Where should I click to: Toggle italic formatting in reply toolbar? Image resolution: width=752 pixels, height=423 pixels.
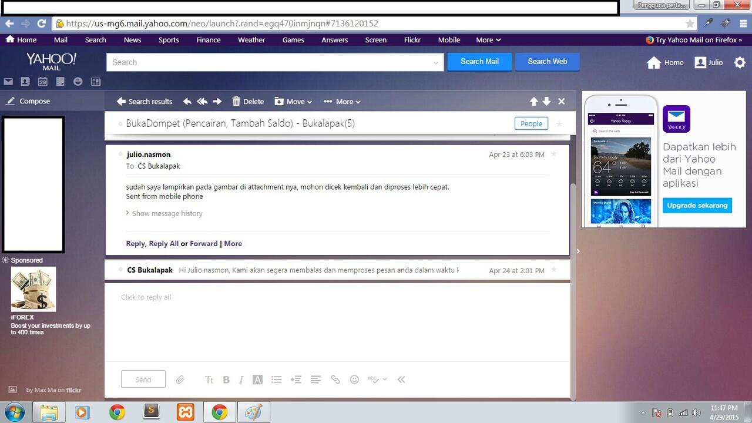(x=241, y=380)
